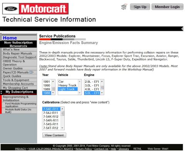Select Light Truck in Vehicle list

[68, 89]
